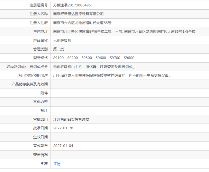Viewport: 209px width, 172px height.
Task: Click the 注册人名称 label
Action: 39,14
